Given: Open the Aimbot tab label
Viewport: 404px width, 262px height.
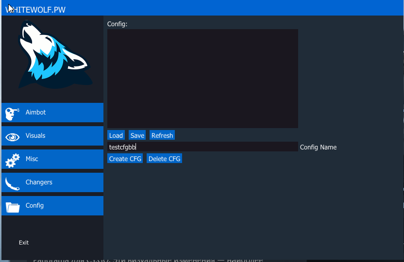Looking at the screenshot, I should pos(35,112).
